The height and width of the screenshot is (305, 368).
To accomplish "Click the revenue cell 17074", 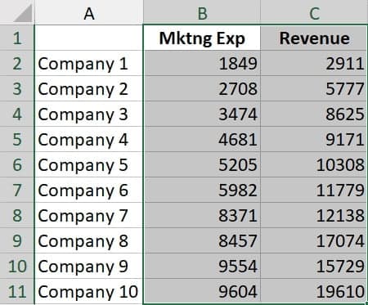I will (314, 240).
